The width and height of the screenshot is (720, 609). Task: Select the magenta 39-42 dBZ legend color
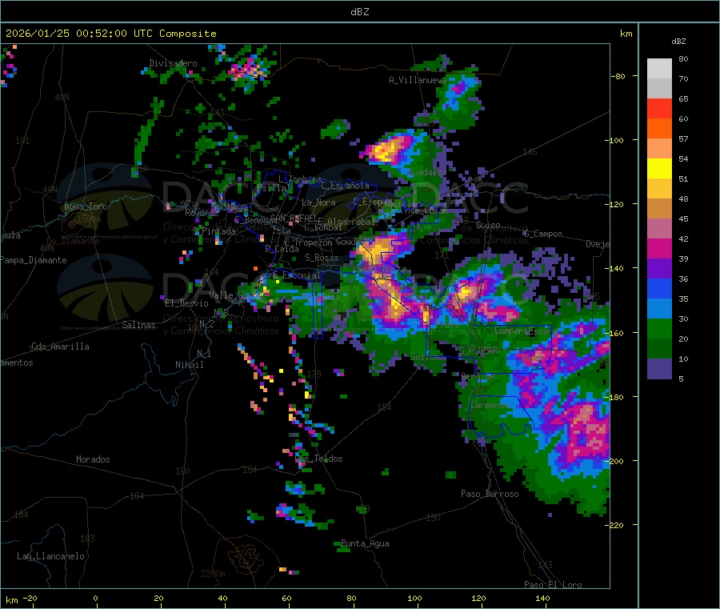[x=659, y=248]
